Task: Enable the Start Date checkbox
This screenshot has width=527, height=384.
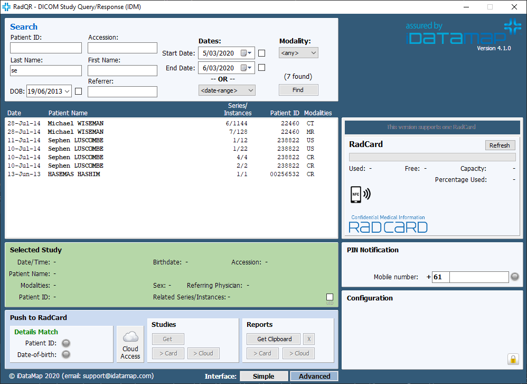Action: point(261,53)
